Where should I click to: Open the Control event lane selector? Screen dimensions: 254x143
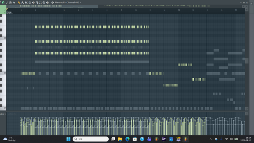pyautogui.click(x=3, y=114)
